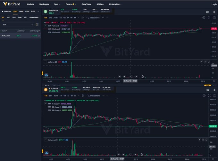Select D interval on BTC/USDT chart
This screenshot has width=218, height=161.
pos(68,96)
